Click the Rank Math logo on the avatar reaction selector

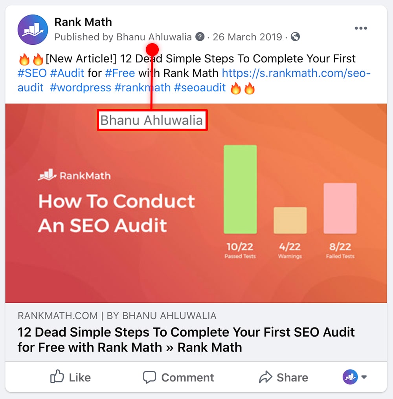(349, 377)
